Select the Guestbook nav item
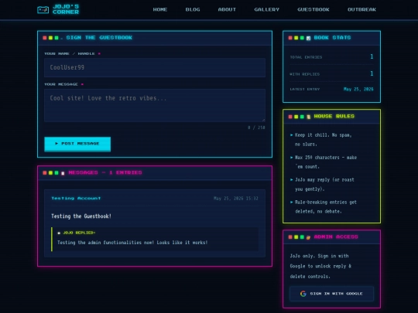 point(313,9)
